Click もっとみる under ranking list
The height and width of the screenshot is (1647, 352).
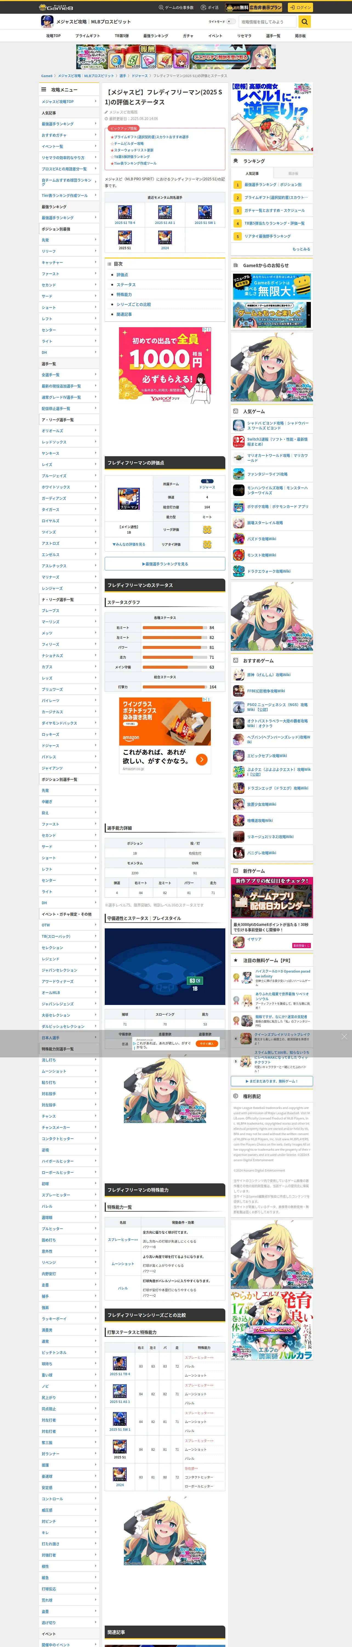click(301, 249)
